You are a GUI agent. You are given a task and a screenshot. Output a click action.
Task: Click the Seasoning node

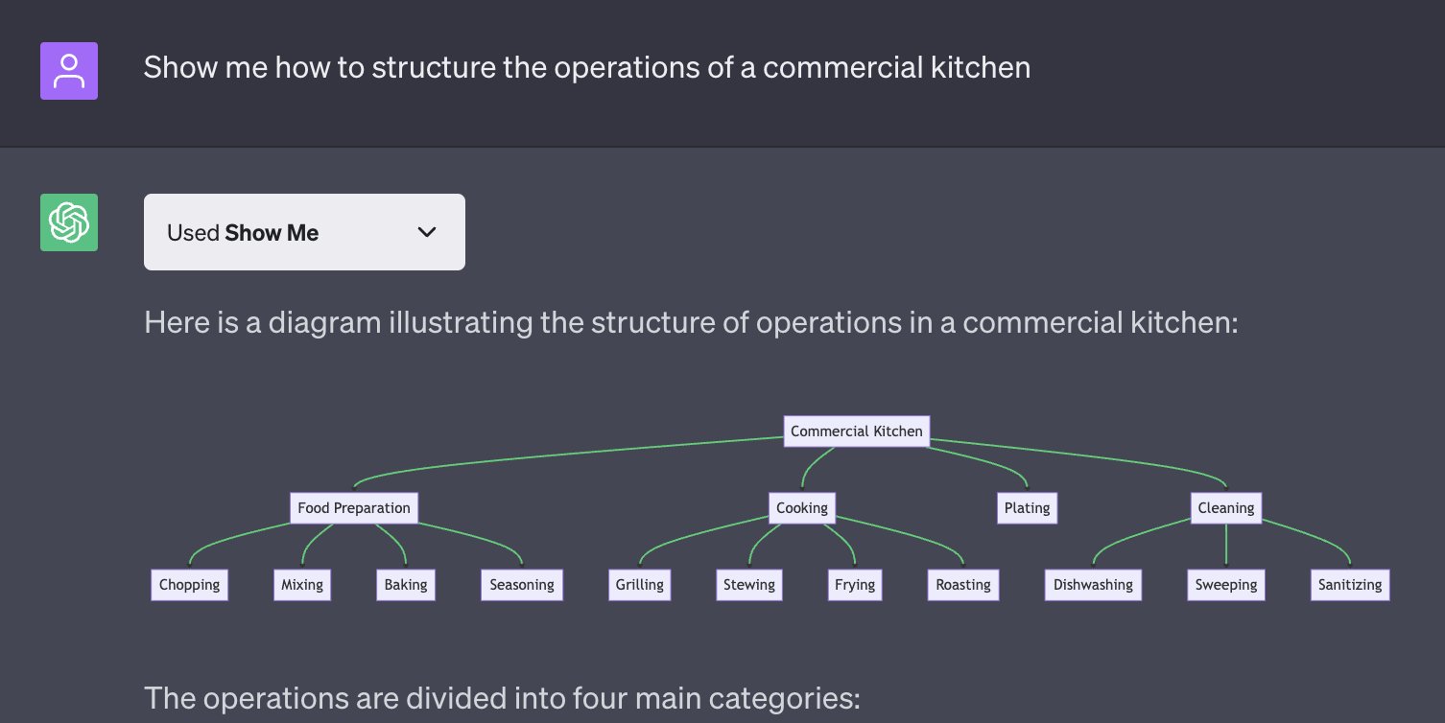[522, 585]
